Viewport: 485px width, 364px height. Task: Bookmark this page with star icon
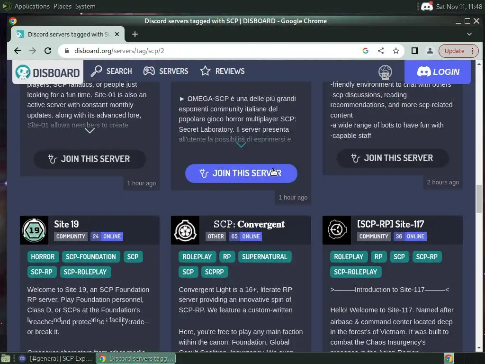tap(396, 51)
